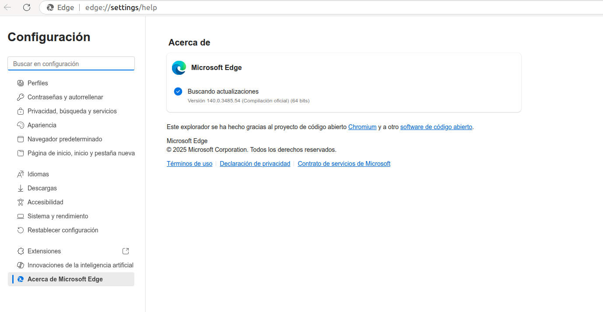
Task: Click the Buscar en configuración search field
Action: (x=71, y=63)
